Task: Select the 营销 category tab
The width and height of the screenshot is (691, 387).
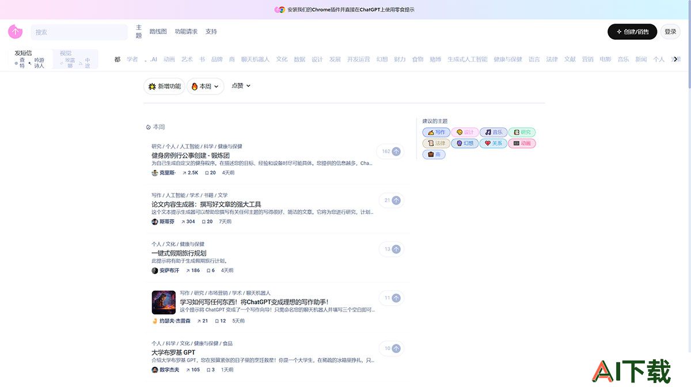Action: pos(587,59)
